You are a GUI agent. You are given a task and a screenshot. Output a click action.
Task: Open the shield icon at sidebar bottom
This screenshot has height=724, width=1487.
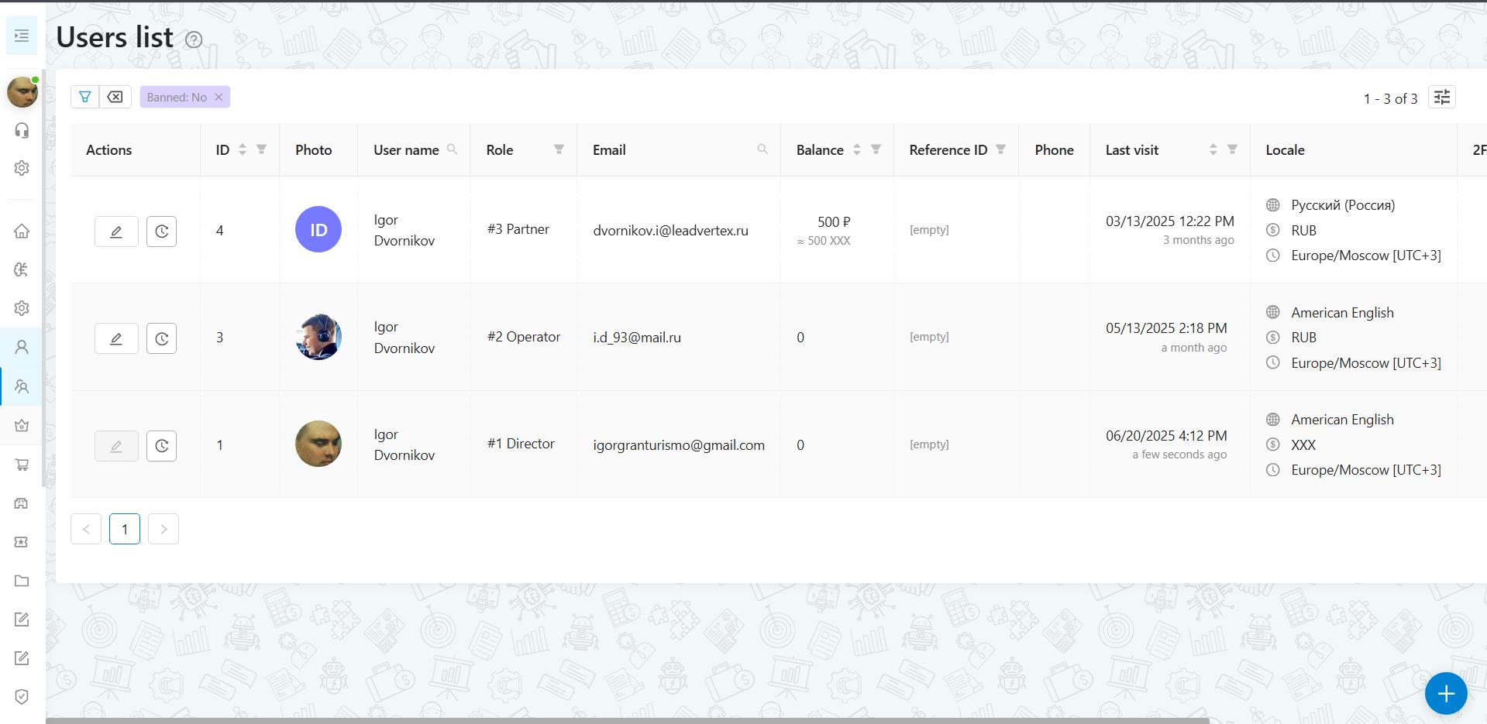point(22,696)
